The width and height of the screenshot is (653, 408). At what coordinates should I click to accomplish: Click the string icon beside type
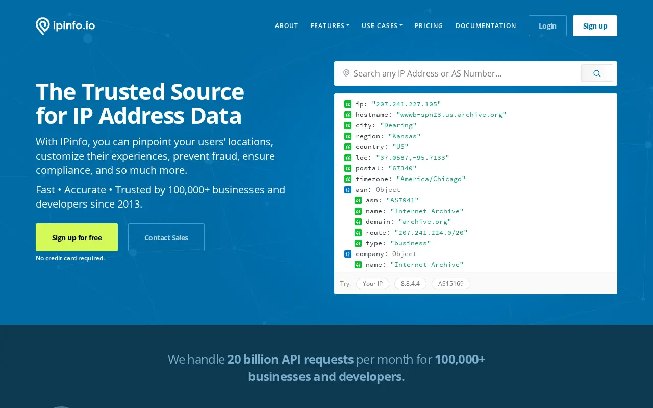[358, 243]
